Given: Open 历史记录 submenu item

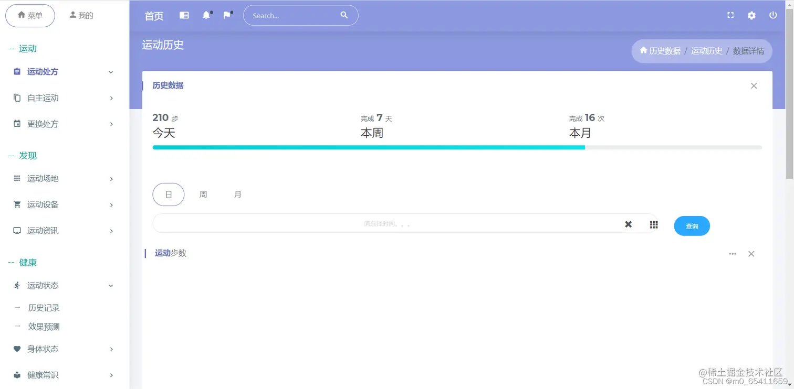Looking at the screenshot, I should [44, 308].
